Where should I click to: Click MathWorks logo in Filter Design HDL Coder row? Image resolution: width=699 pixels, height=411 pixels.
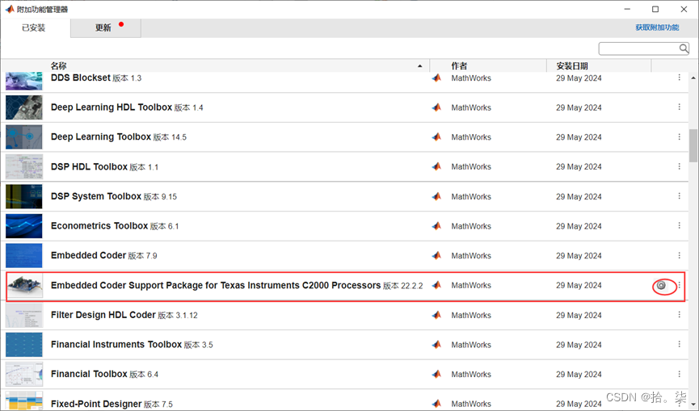tap(436, 315)
